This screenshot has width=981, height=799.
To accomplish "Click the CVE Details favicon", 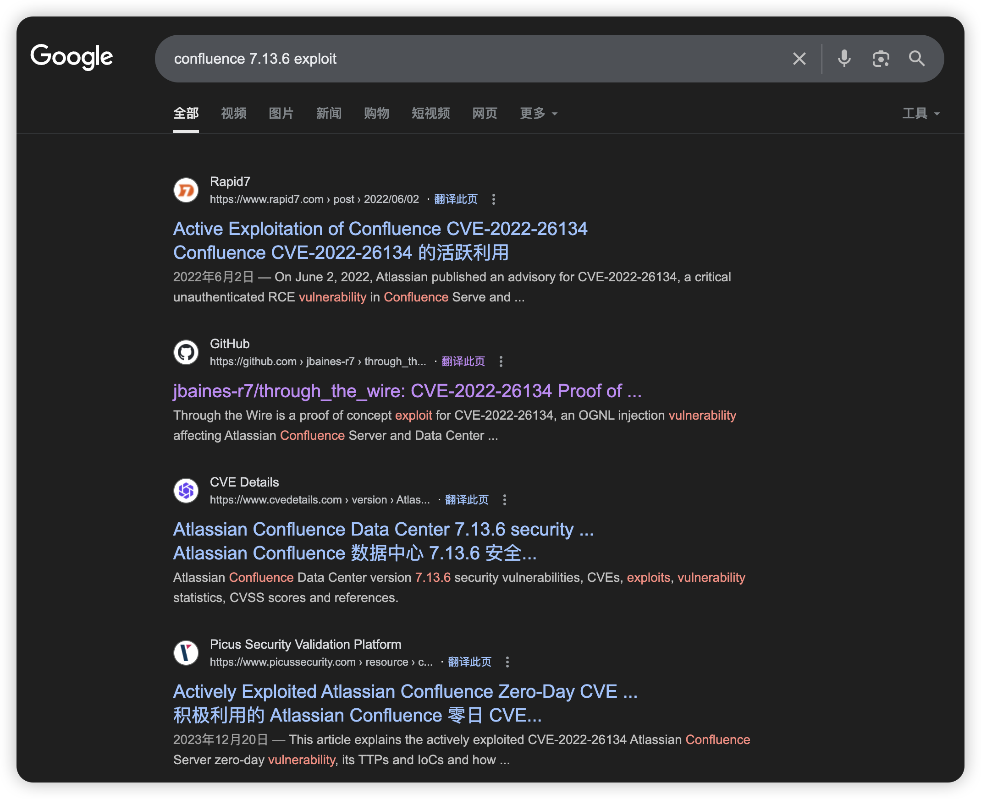I will (x=186, y=491).
